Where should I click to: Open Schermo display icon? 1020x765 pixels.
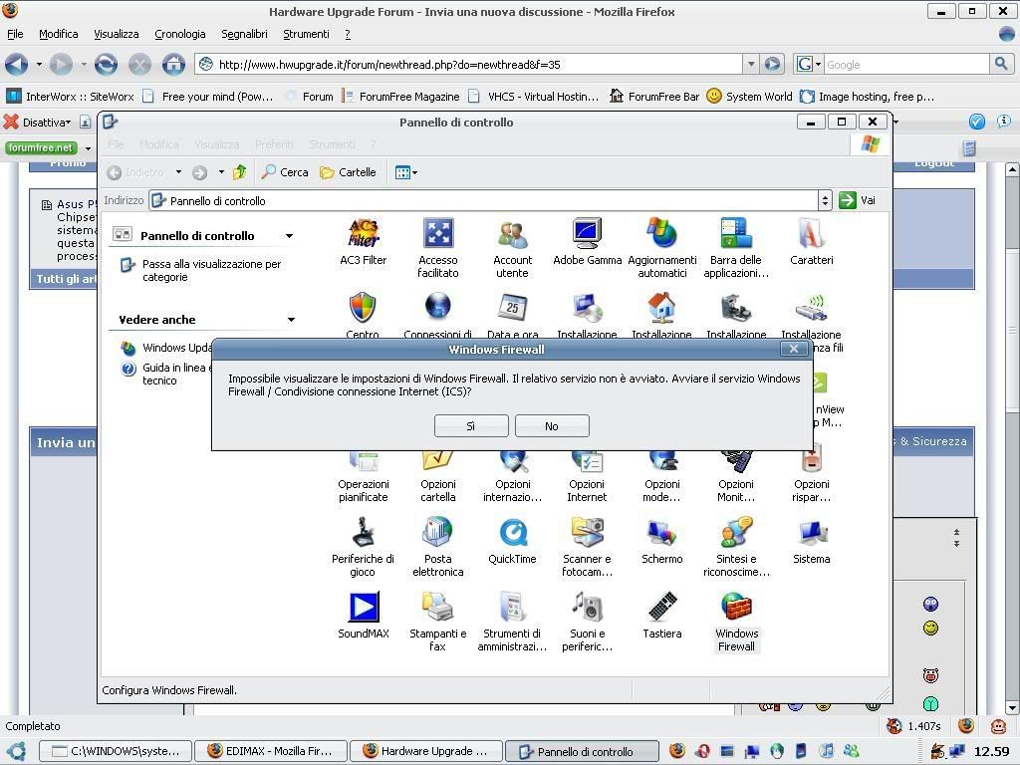coord(662,541)
